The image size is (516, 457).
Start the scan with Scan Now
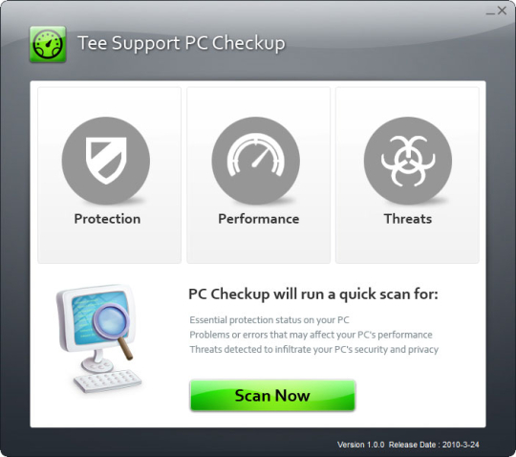(272, 396)
